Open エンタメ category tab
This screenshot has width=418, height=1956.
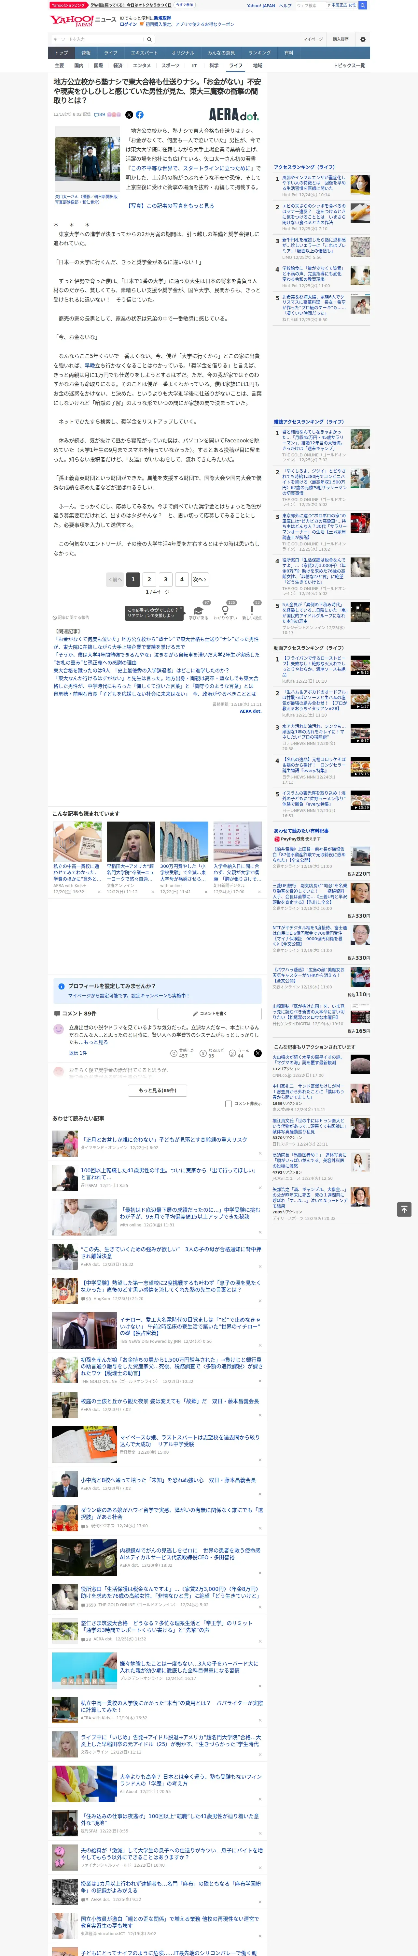(x=142, y=65)
